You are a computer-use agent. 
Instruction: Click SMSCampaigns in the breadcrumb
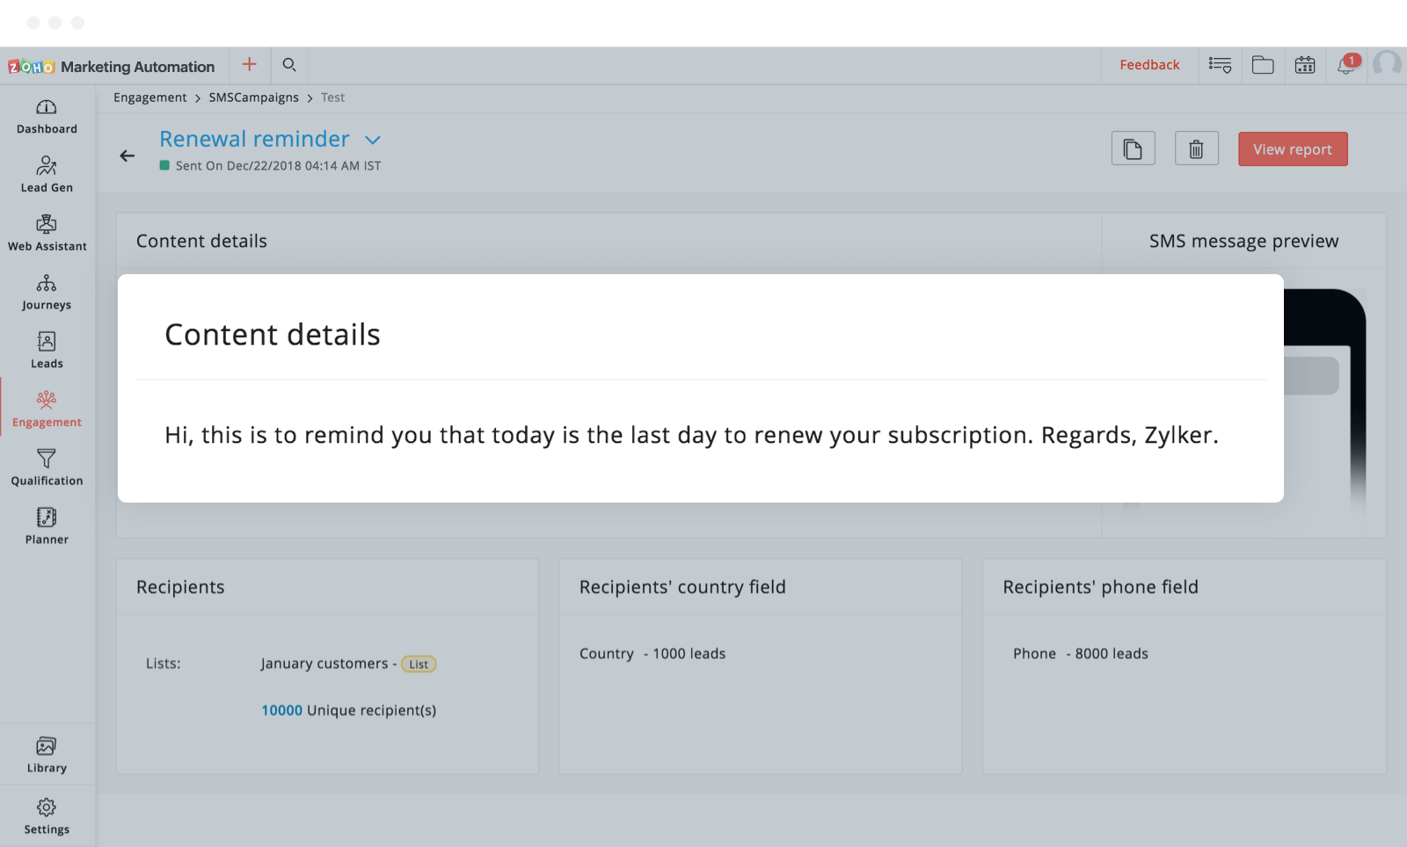[253, 98]
